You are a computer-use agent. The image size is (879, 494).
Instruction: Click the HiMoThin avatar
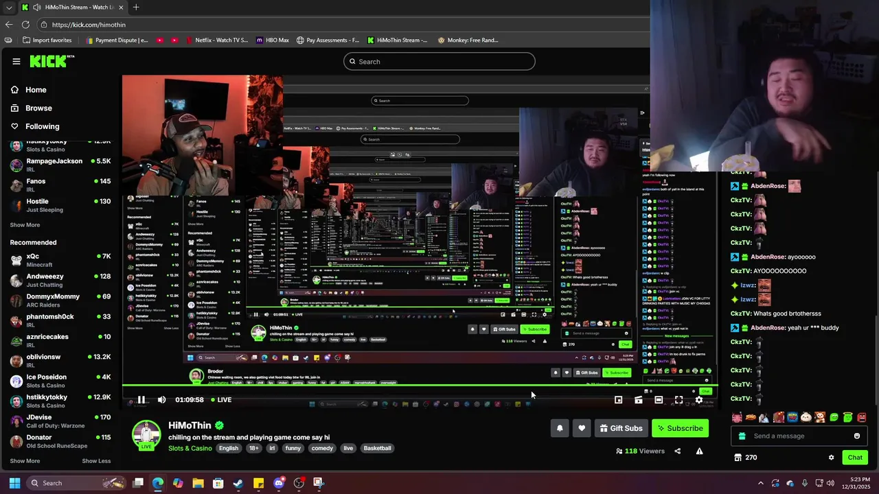146,434
